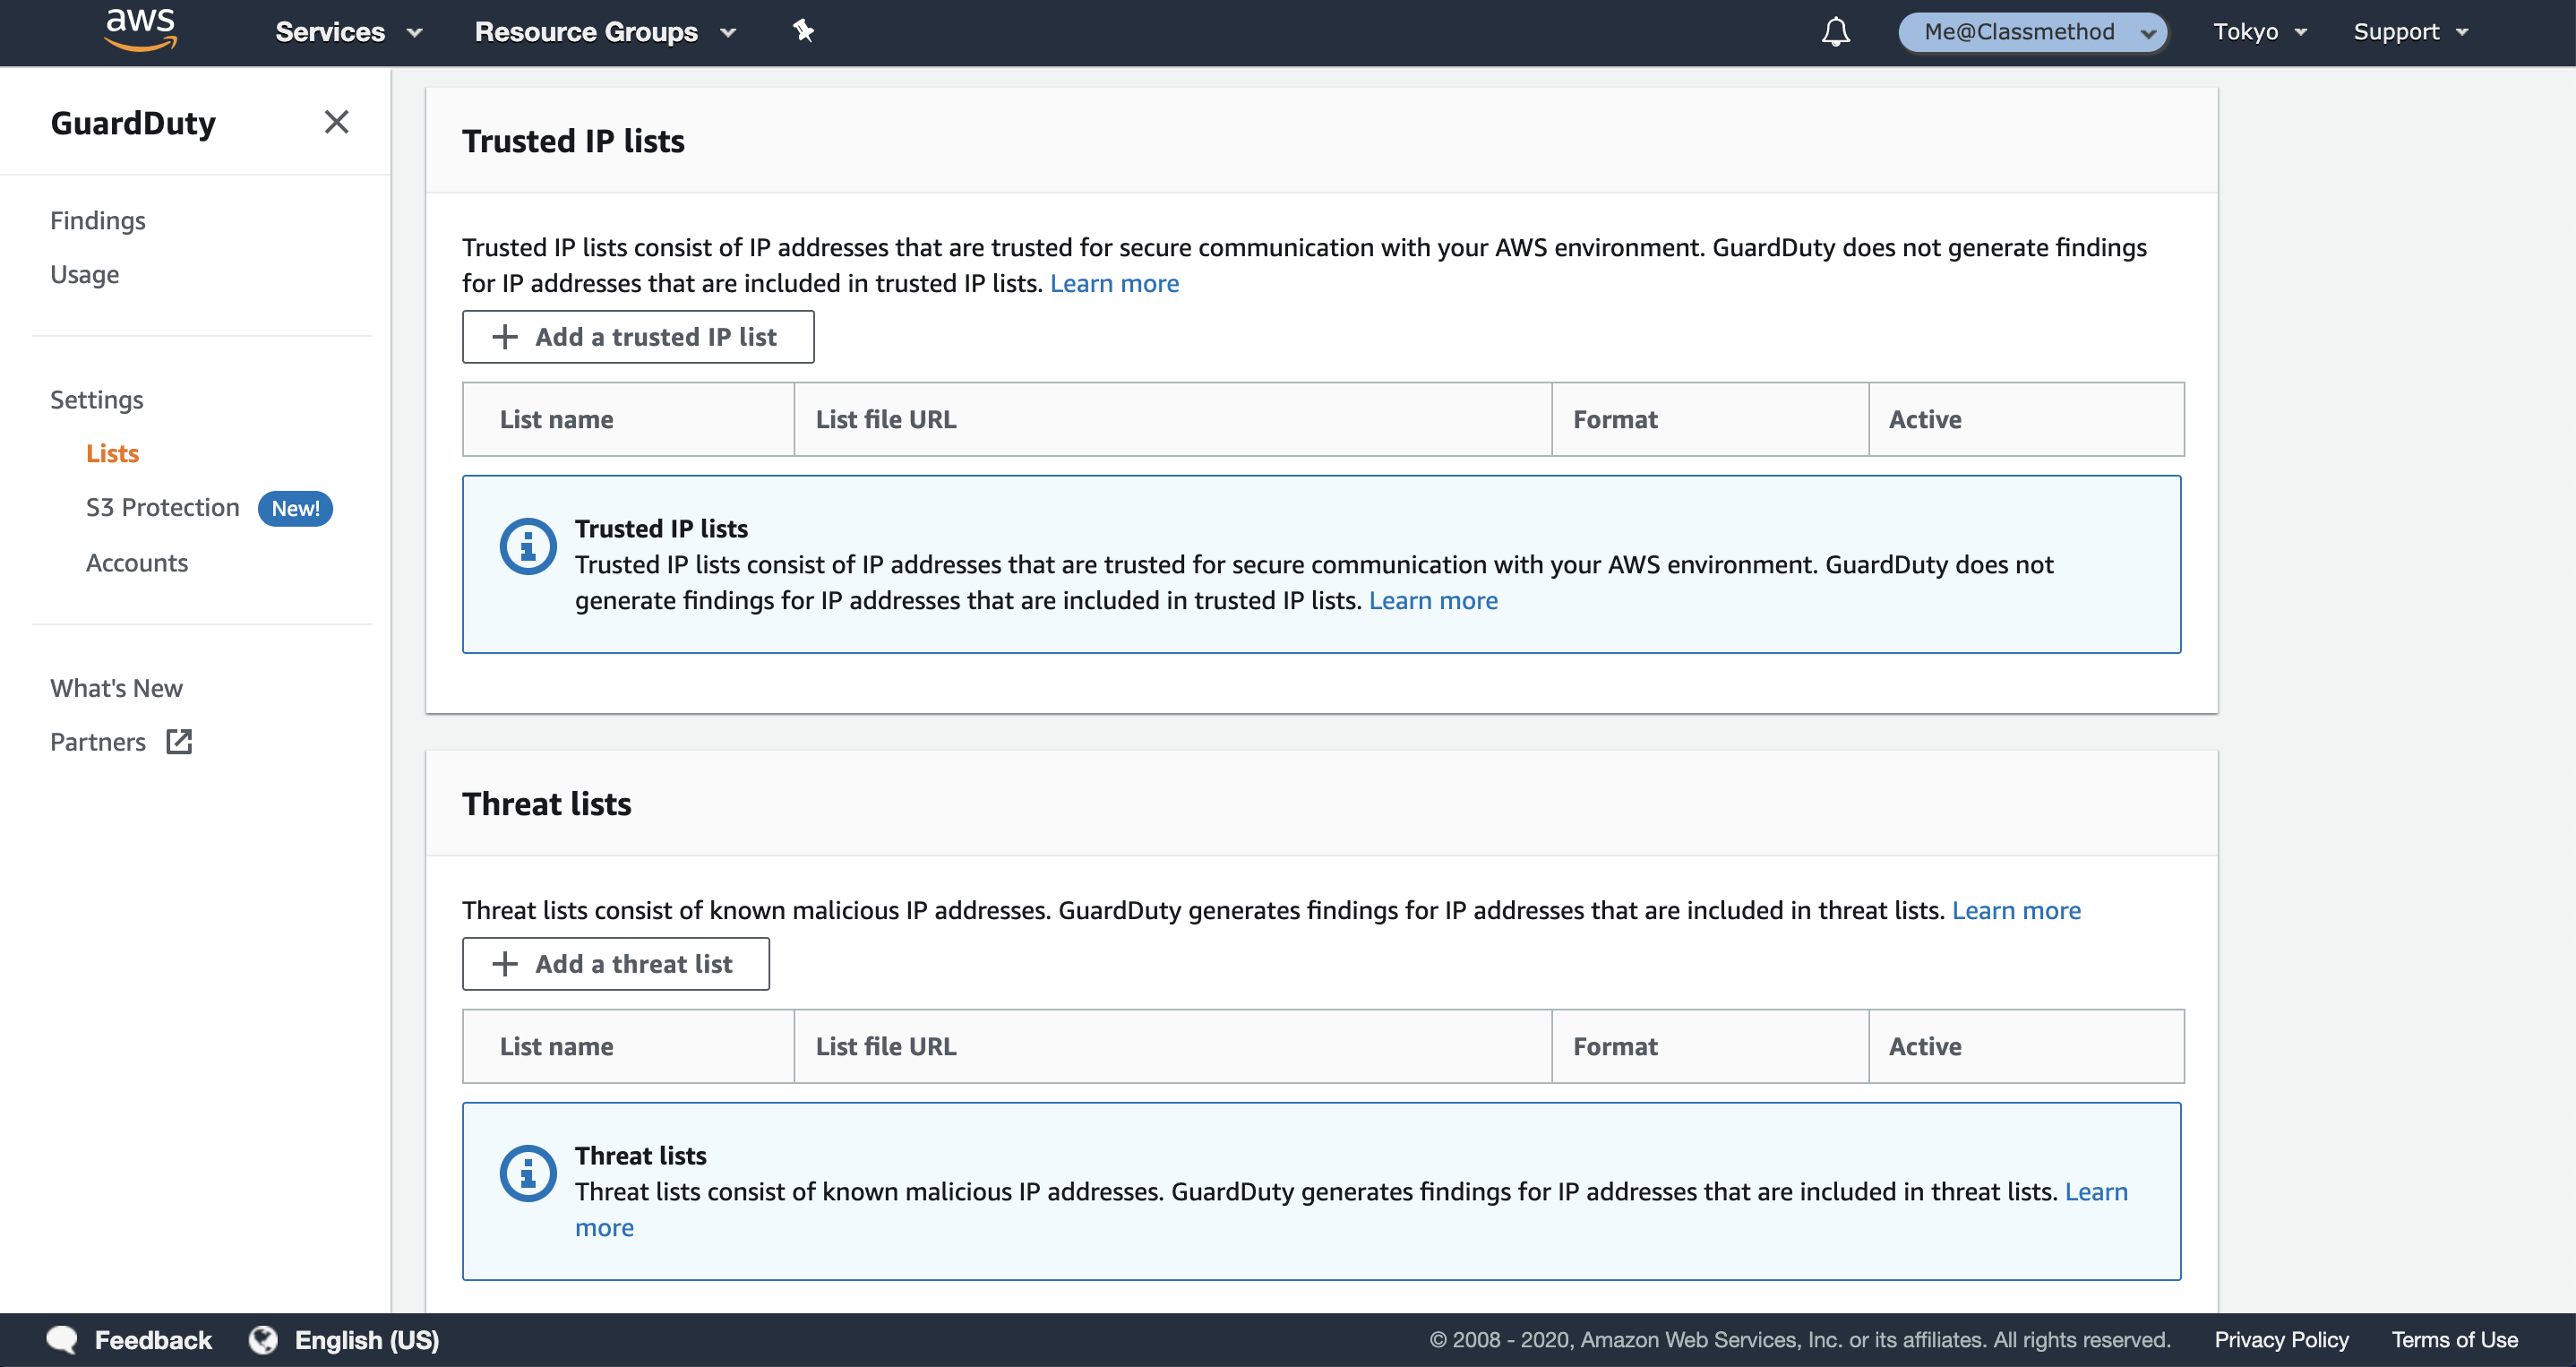This screenshot has width=2576, height=1367.
Task: Open What's New in the sidebar
Action: coord(117,688)
